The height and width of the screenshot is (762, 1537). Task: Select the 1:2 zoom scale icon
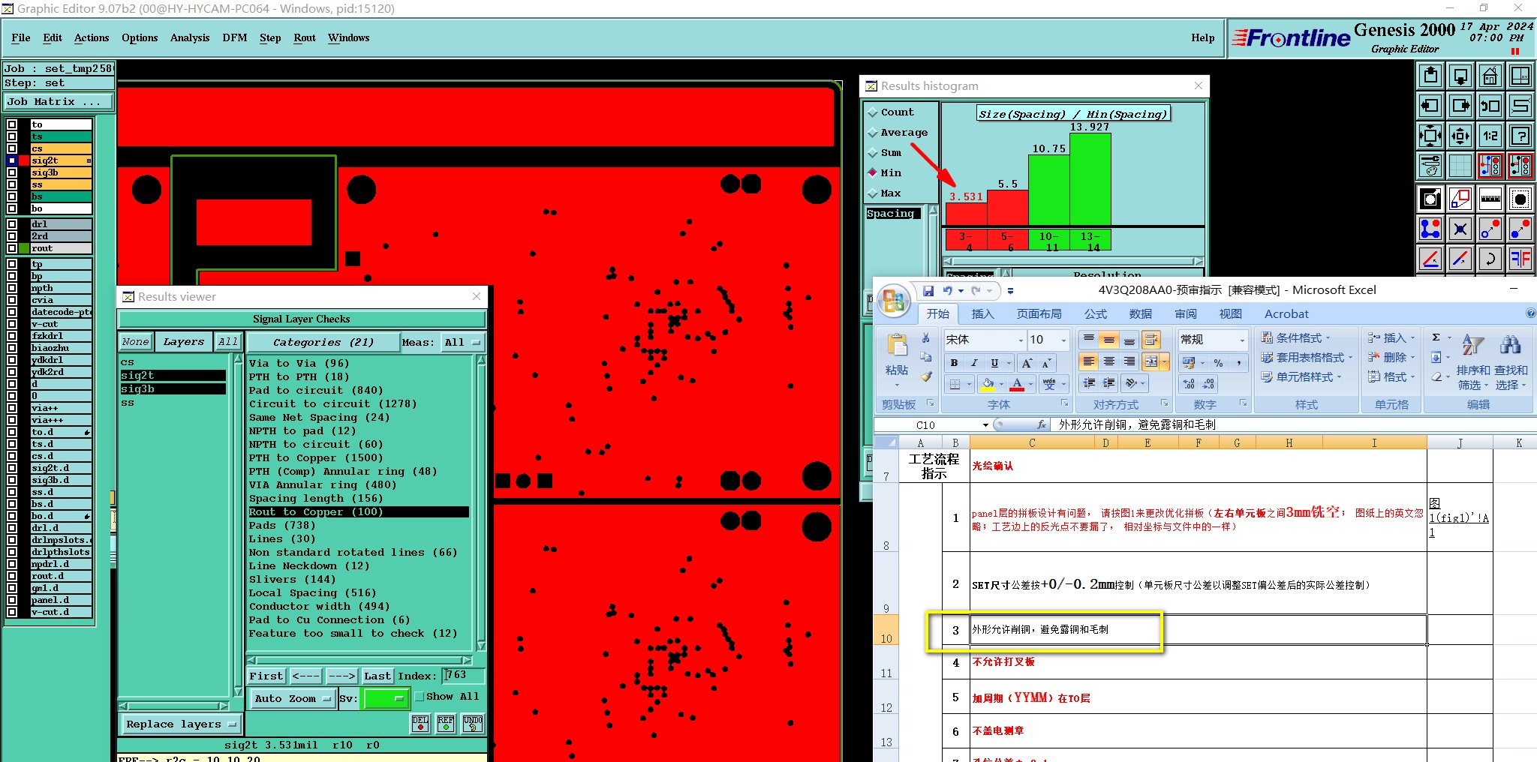tap(1490, 136)
